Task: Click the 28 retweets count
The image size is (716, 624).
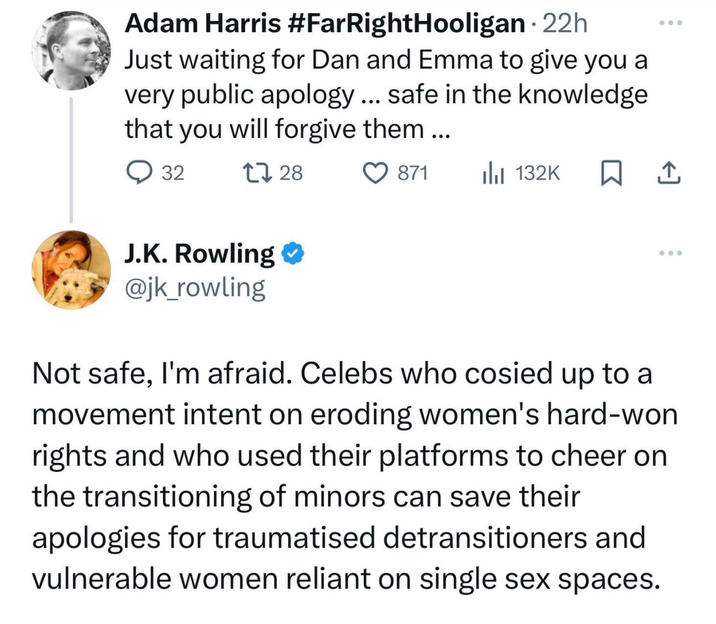Action: (291, 173)
